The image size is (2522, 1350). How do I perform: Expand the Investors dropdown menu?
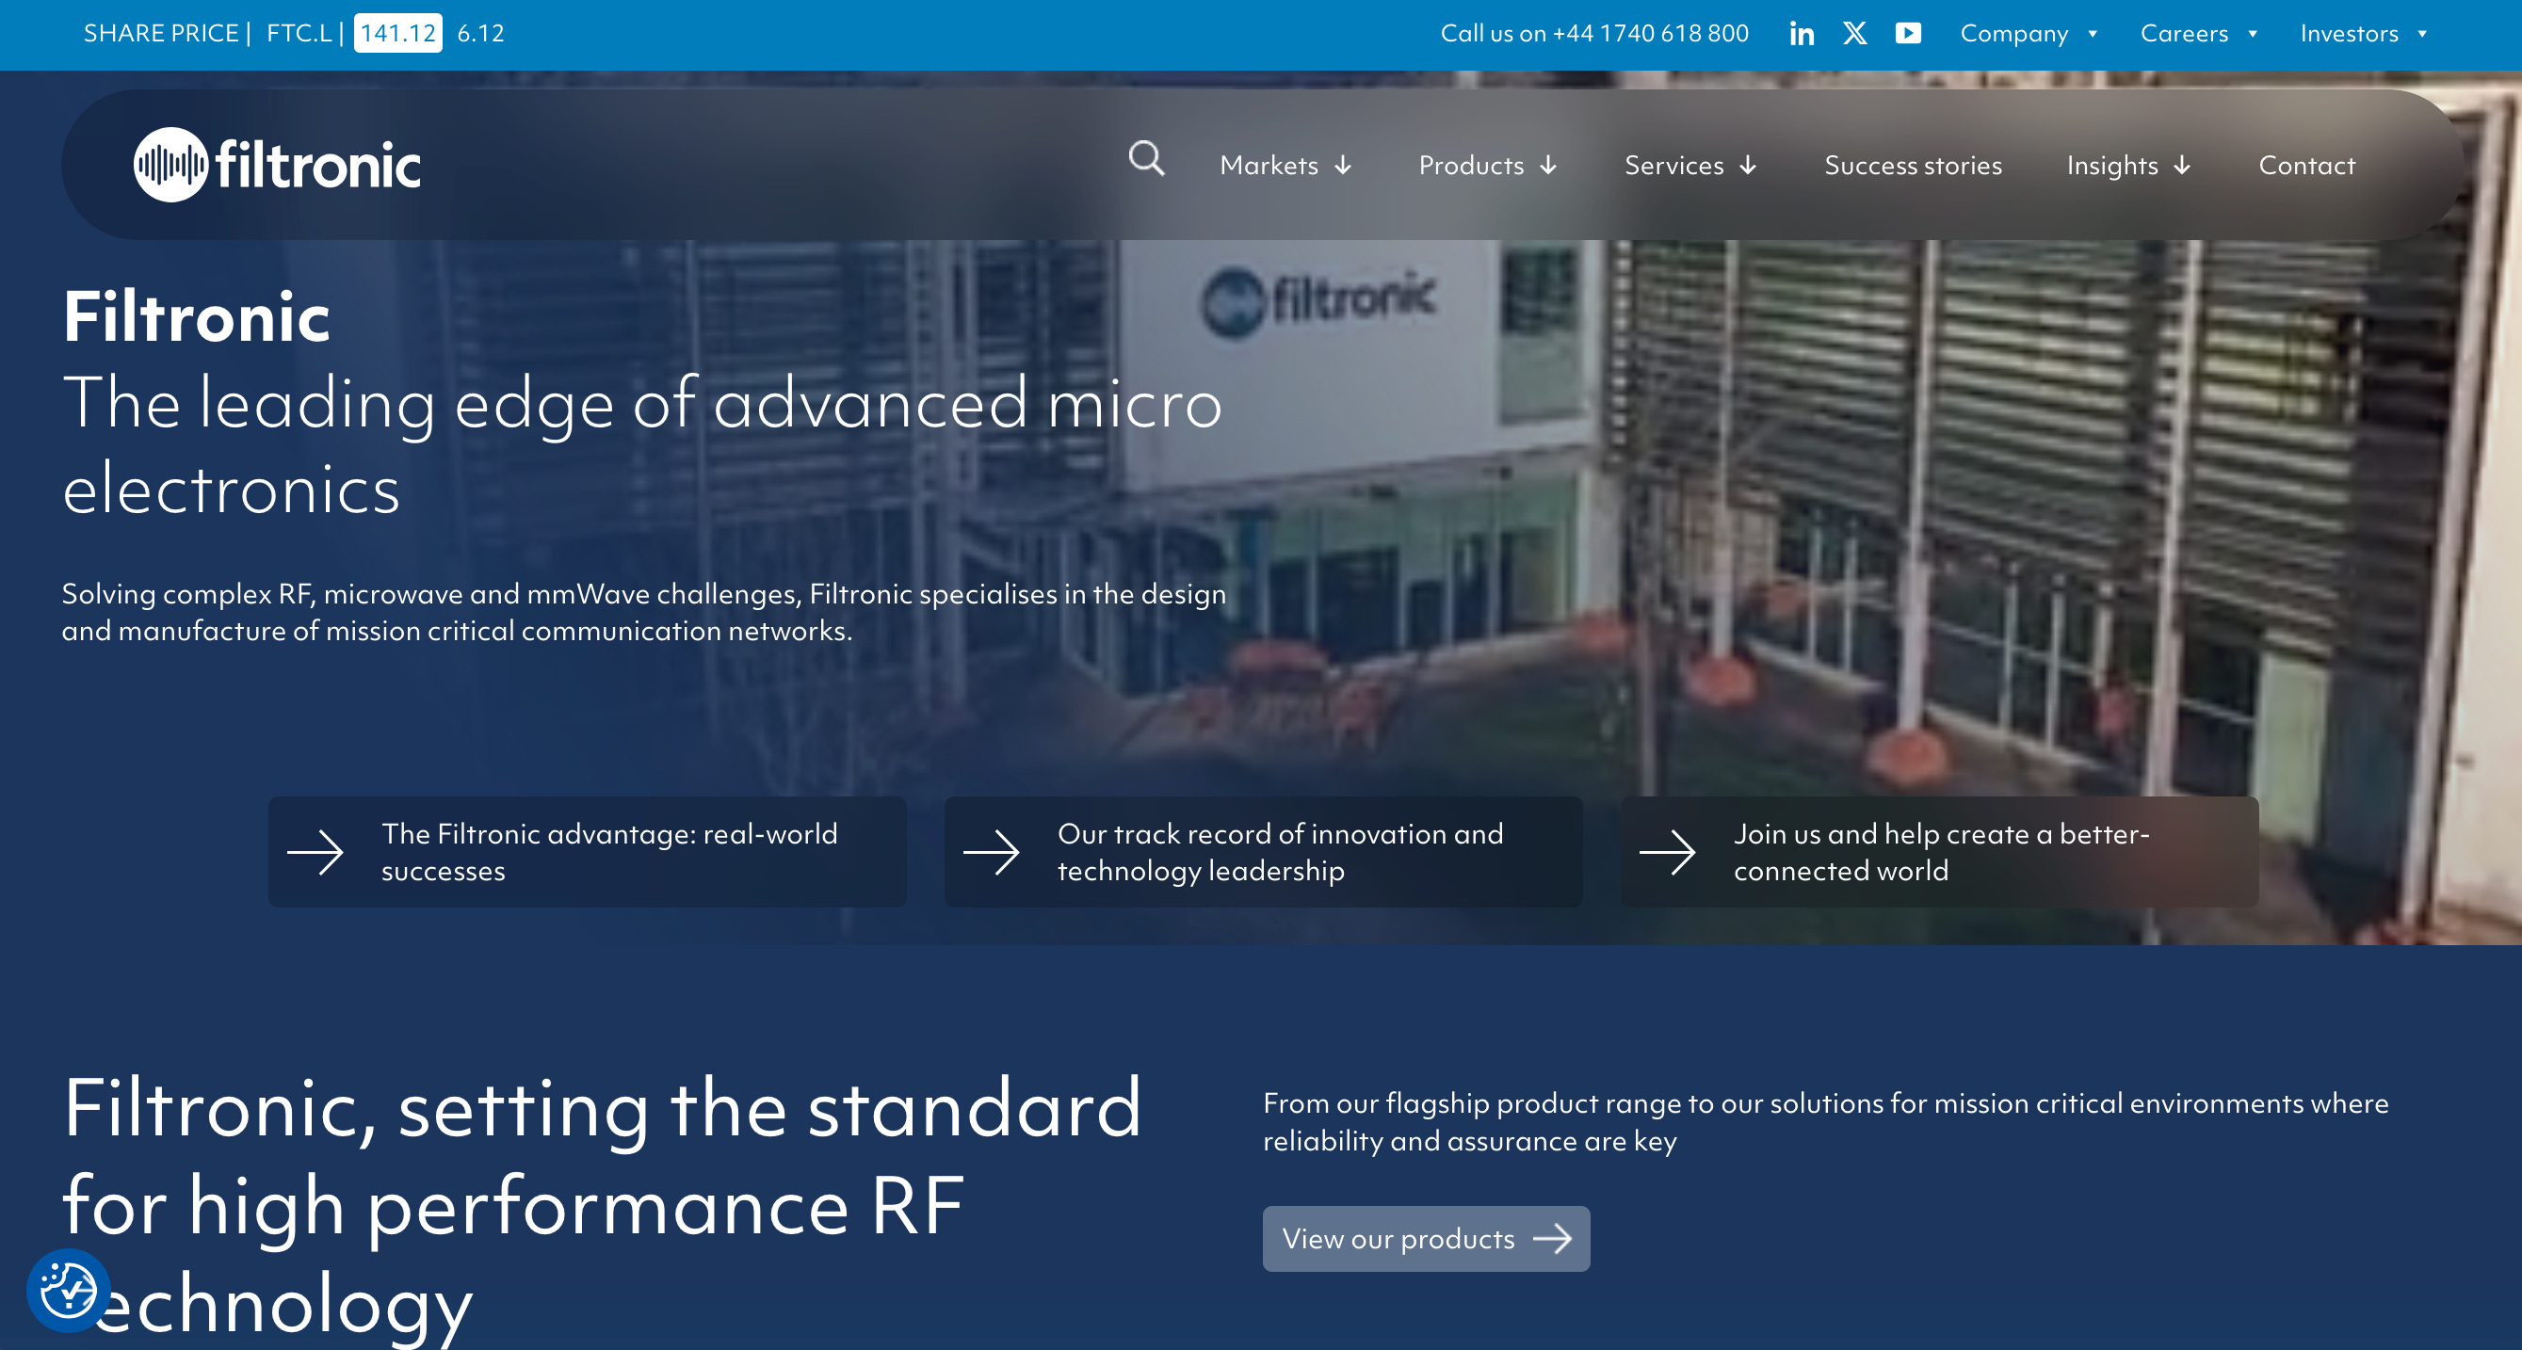[2364, 33]
